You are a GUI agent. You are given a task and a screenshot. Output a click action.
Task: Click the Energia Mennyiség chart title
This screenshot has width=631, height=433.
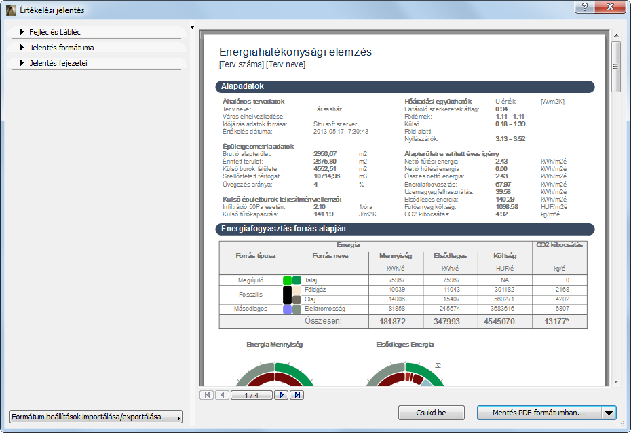coord(275,345)
